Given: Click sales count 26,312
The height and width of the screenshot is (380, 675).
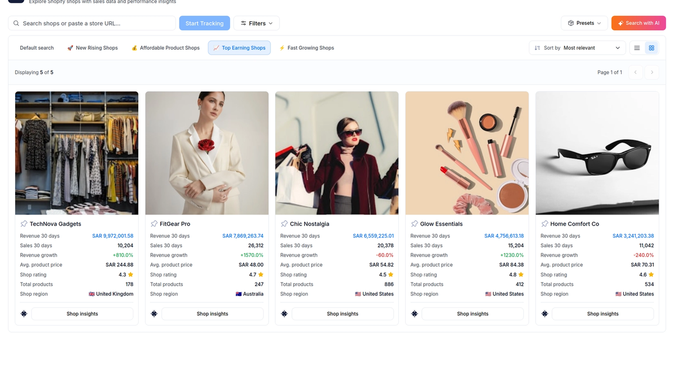Looking at the screenshot, I should [x=256, y=245].
